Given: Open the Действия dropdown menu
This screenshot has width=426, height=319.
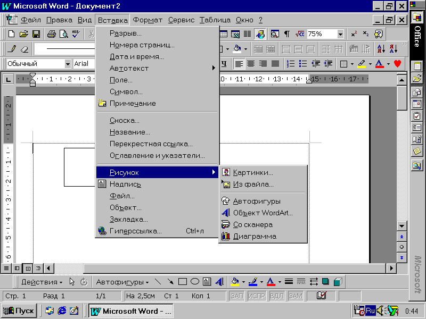Looking at the screenshot, I should [42, 282].
